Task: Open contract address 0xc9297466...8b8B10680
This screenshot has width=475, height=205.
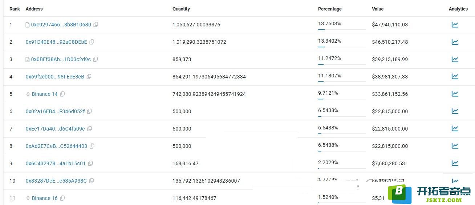Action: pyautogui.click(x=61, y=25)
